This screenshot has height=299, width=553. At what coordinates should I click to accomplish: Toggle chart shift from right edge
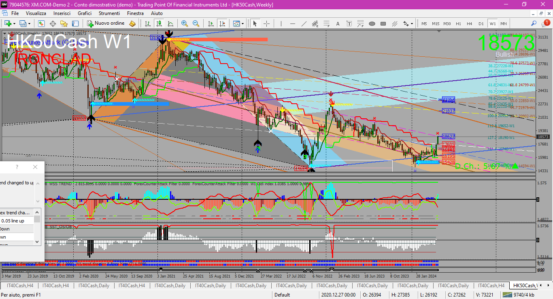[222, 23]
